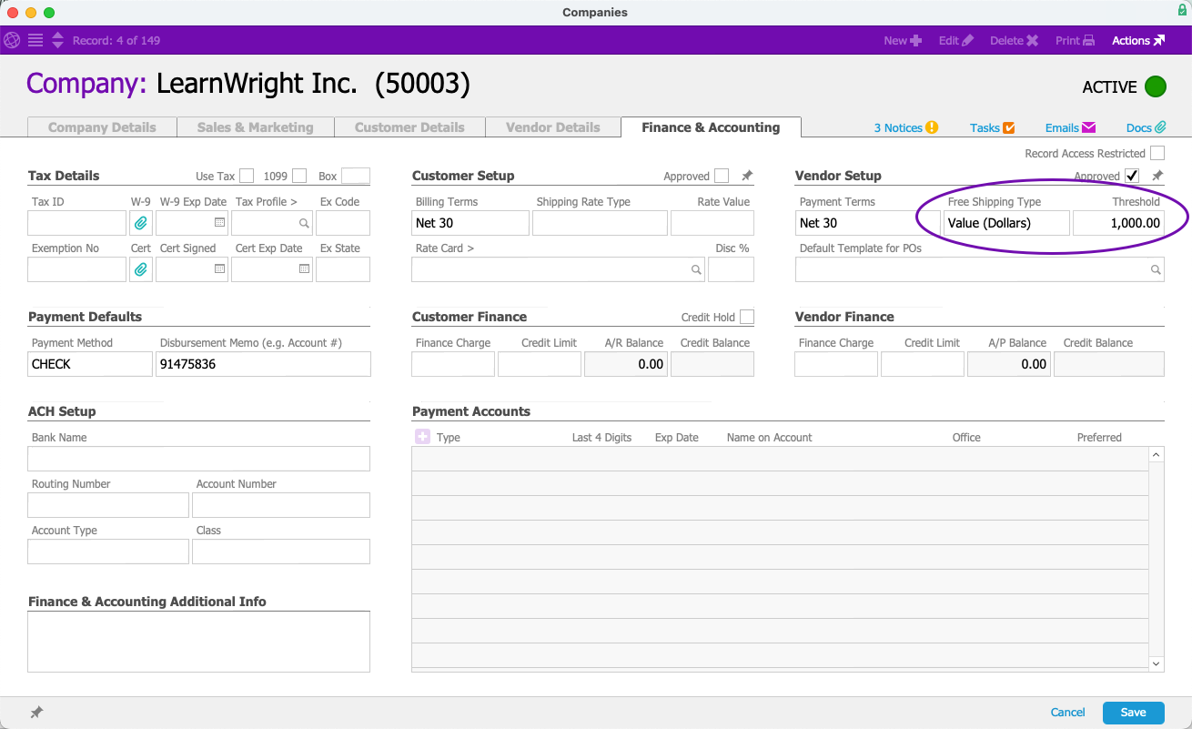
Task: Open the Docs attachments link
Action: 1147,128
